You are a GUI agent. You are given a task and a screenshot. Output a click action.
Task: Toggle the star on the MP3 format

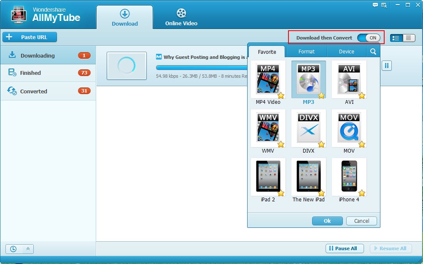pos(321,95)
